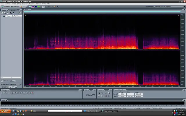Click the rewind button in Transport
Image resolution: width=186 pixels, height=116 pixels.
click(22, 93)
